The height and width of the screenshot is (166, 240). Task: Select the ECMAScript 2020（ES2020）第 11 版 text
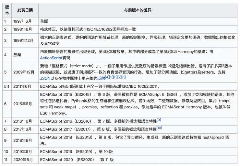(77, 160)
